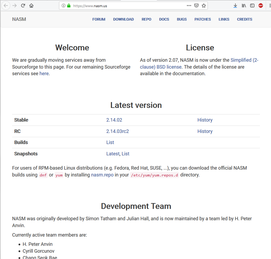The image size is (271, 259).
Task: Open the PATCHES navigation item
Action: [x=203, y=19]
